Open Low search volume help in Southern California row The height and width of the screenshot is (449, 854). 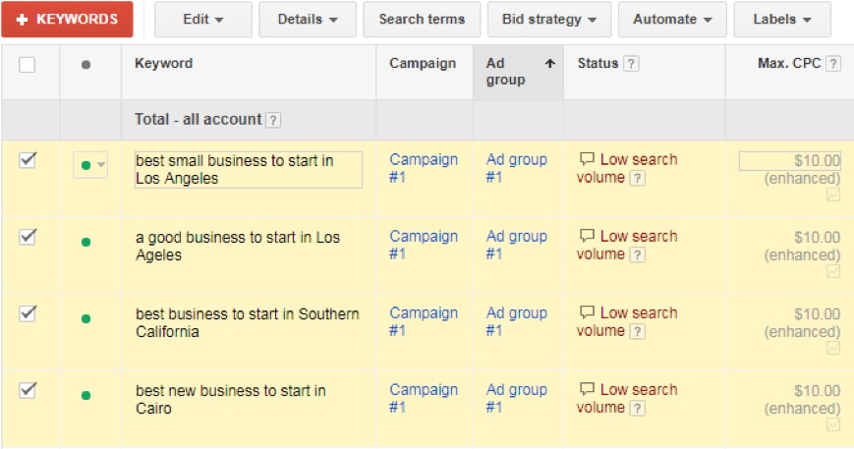pyautogui.click(x=638, y=331)
